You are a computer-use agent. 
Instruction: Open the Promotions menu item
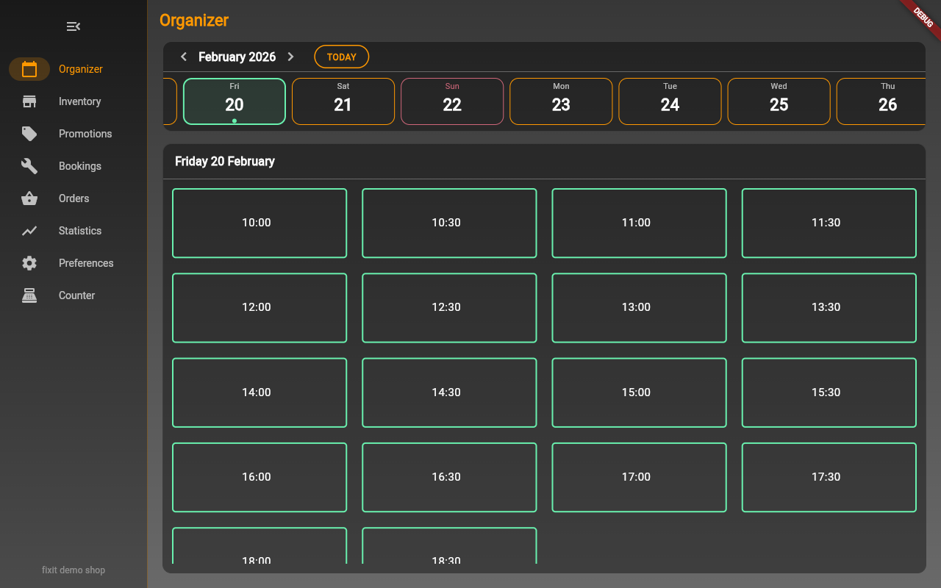click(x=74, y=134)
